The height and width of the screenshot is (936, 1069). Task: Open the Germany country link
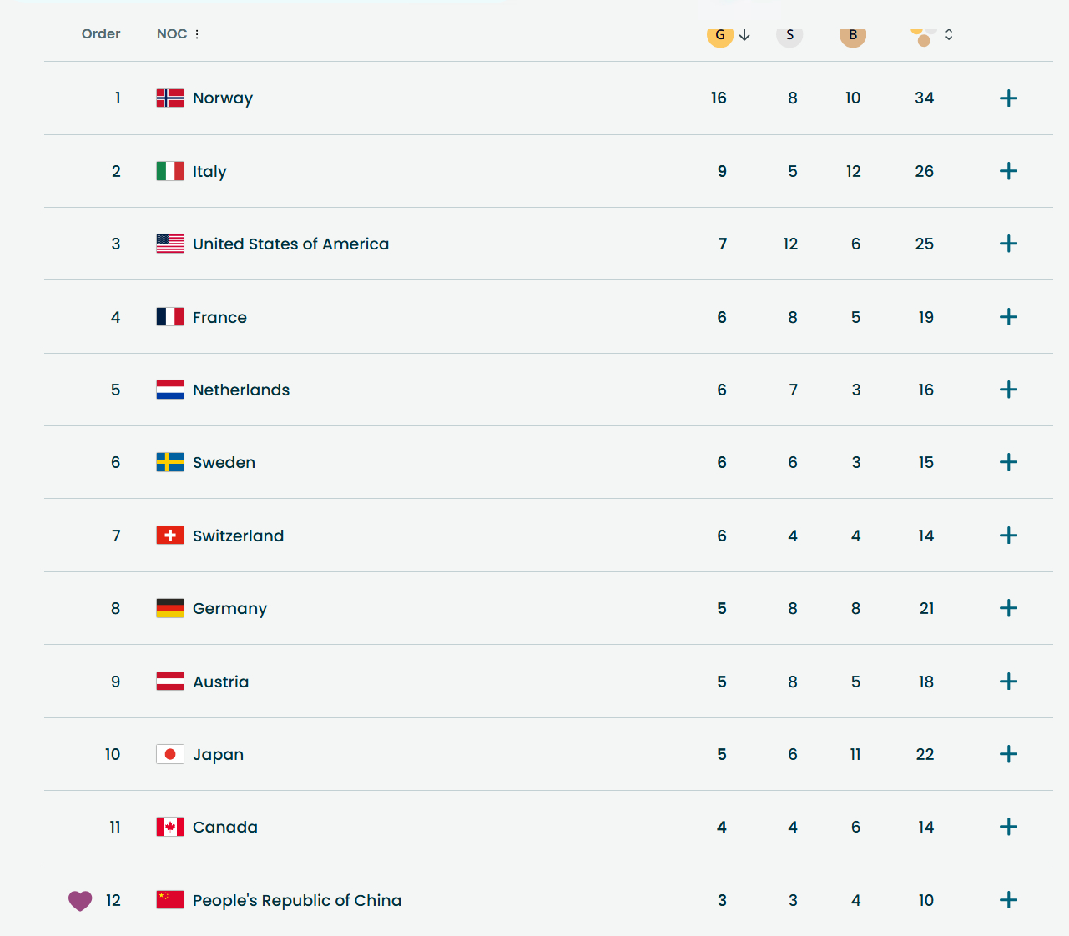(x=229, y=608)
